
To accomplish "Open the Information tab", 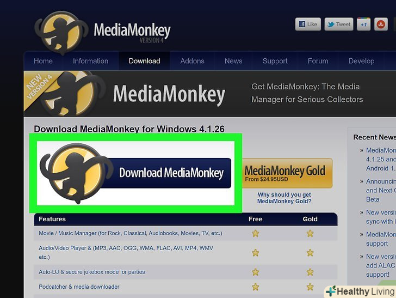I will 90,61.
